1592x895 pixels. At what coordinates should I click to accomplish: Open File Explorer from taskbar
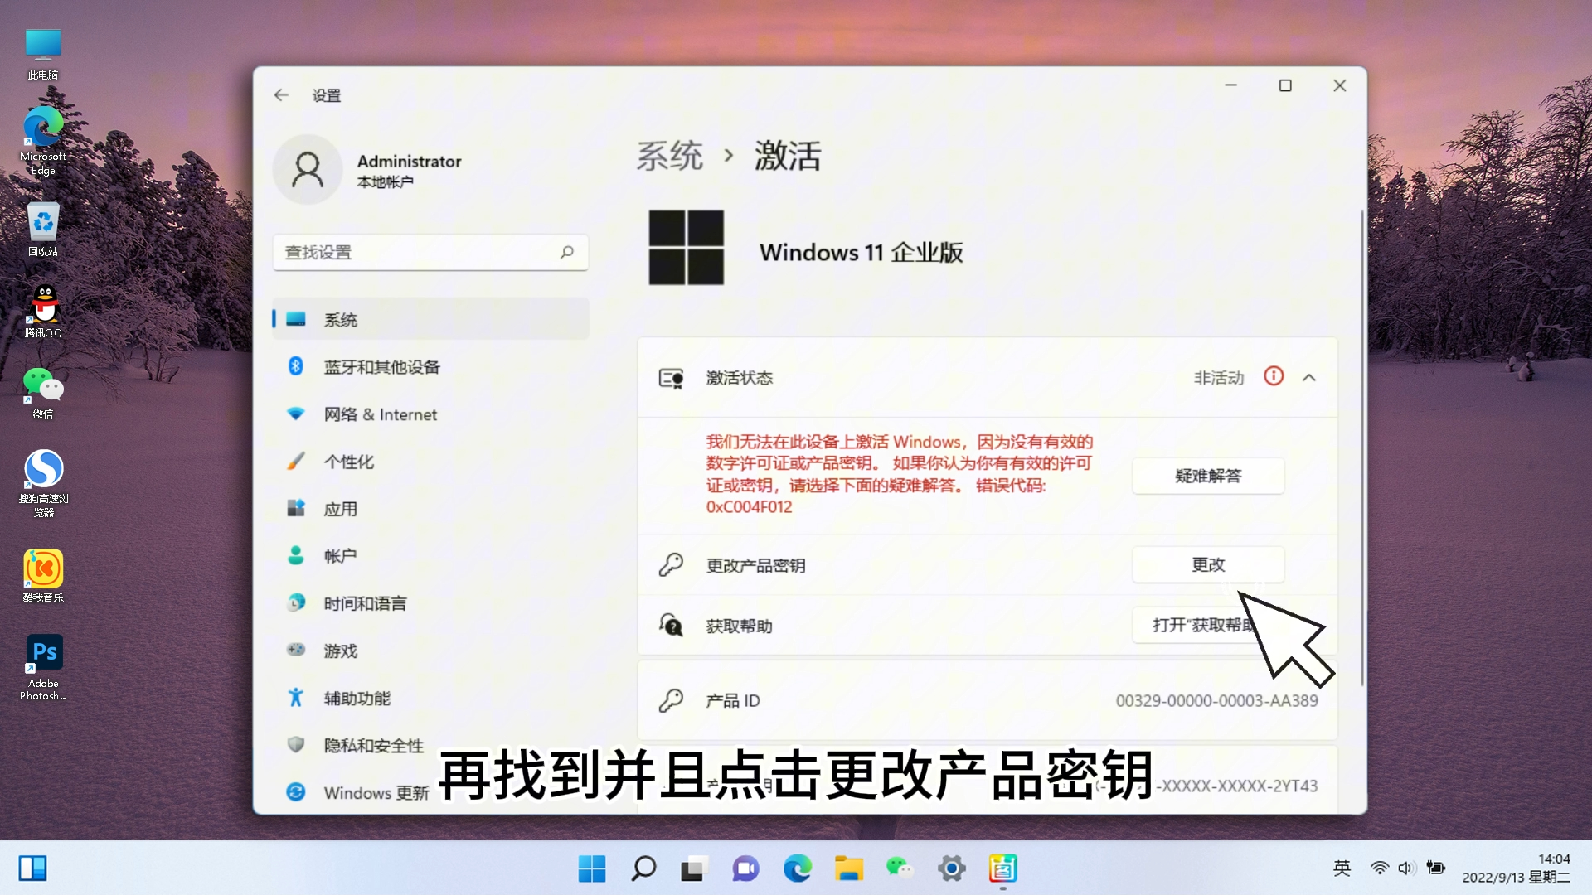[849, 868]
